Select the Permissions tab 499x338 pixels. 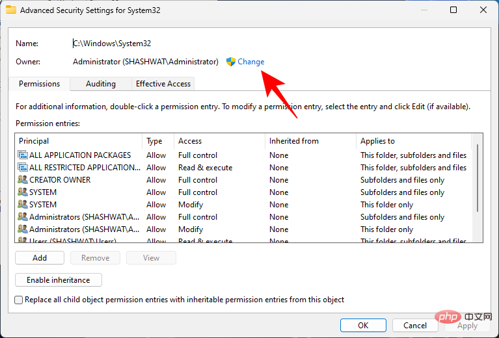tap(39, 84)
